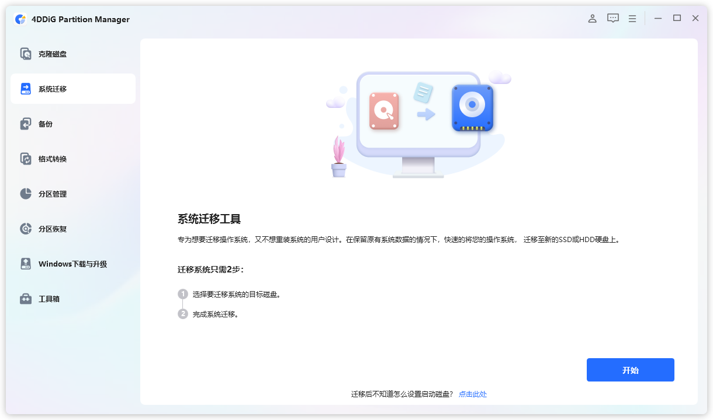Click the user account icon top right

[592, 18]
